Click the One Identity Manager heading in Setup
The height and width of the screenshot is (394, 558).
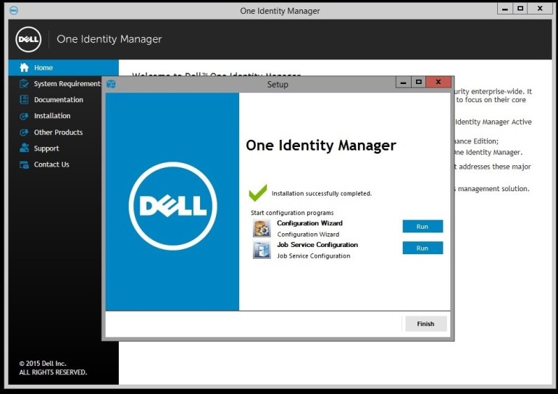[321, 145]
